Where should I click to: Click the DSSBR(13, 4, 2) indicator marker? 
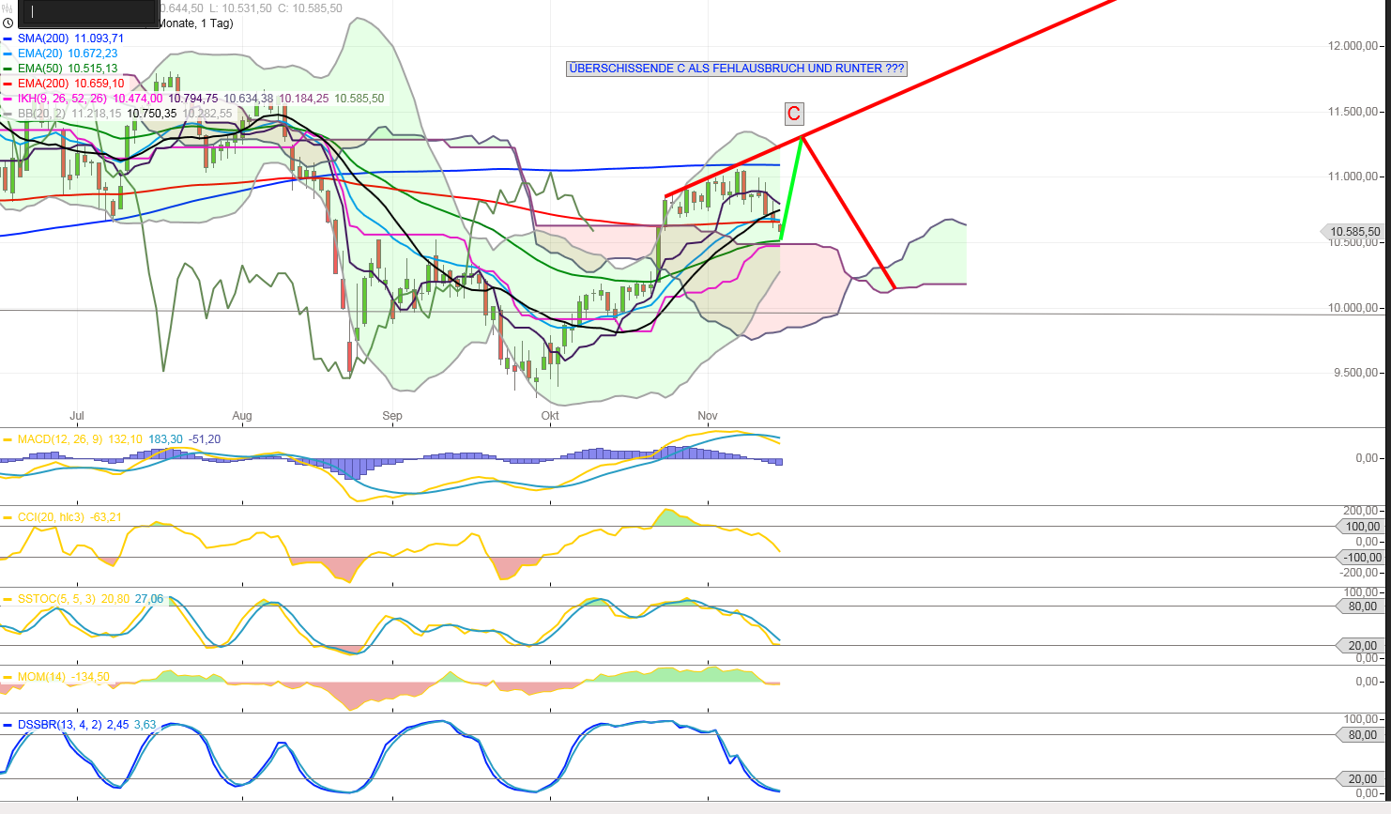coord(8,724)
